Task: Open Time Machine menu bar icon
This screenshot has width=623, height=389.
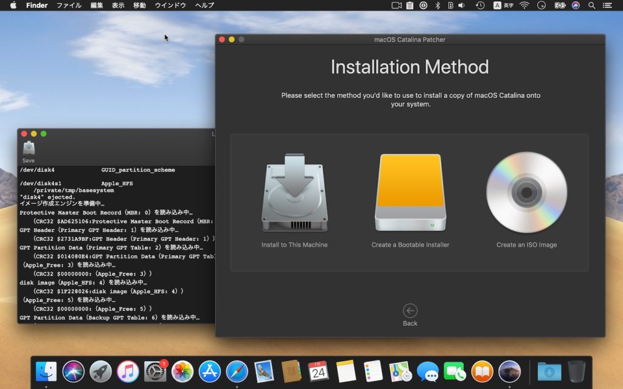Action: 480,5
